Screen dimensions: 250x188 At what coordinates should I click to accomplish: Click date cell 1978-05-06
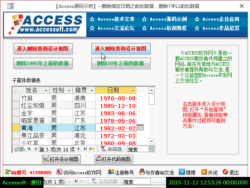tap(116, 120)
